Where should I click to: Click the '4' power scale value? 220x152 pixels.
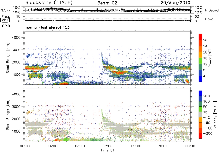pos(204,76)
